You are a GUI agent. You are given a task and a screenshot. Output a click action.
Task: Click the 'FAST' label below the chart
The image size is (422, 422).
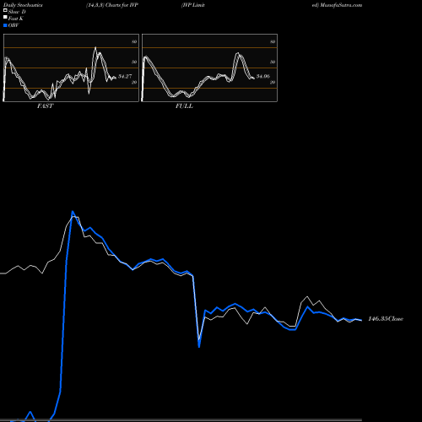(46, 106)
